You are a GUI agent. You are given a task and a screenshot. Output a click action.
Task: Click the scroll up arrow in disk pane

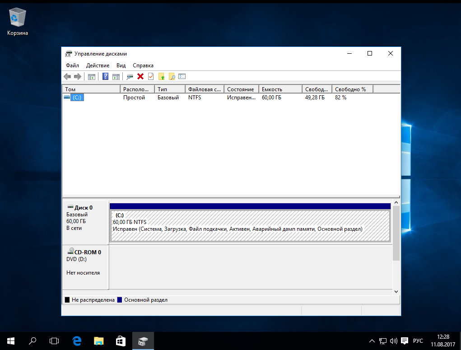point(396,203)
